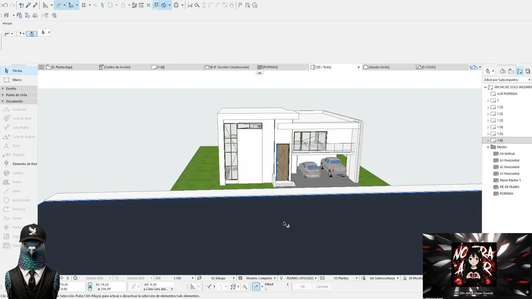Click the tab overview grid icon
This screenshot has height=299, width=532.
pos(41,67)
